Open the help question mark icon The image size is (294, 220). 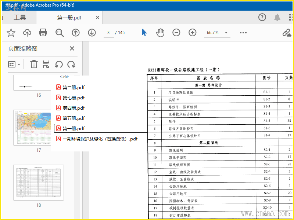pyautogui.click(x=262, y=17)
